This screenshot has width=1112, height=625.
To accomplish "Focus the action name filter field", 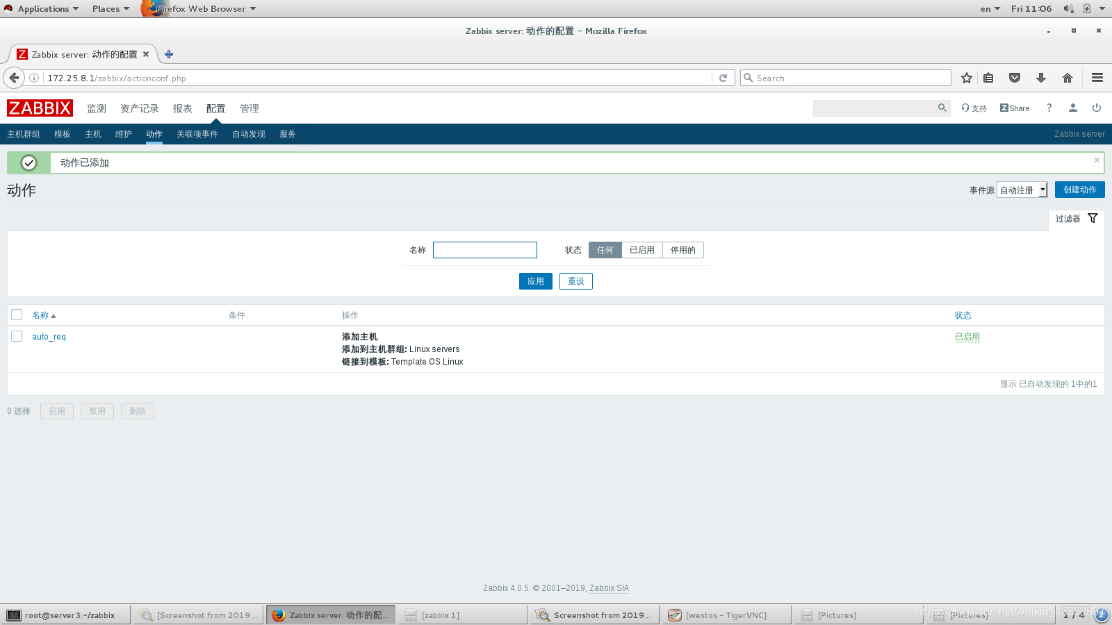I will (x=485, y=250).
